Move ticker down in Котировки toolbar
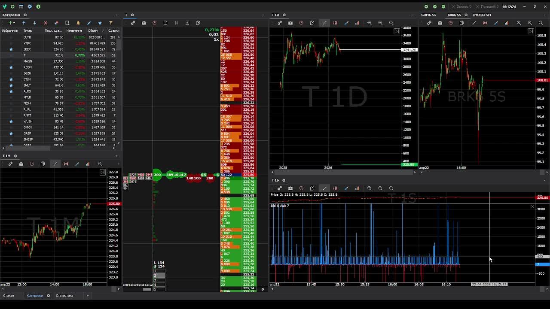This screenshot has height=309, width=550. point(34,23)
